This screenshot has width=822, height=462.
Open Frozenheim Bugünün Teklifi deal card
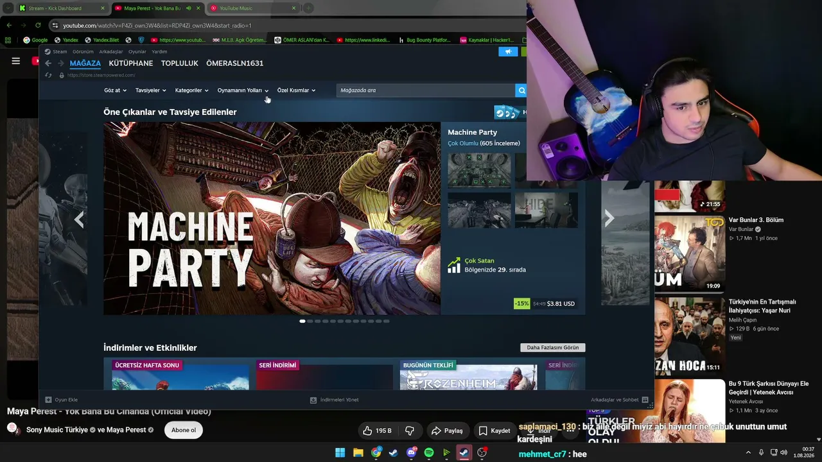point(469,374)
